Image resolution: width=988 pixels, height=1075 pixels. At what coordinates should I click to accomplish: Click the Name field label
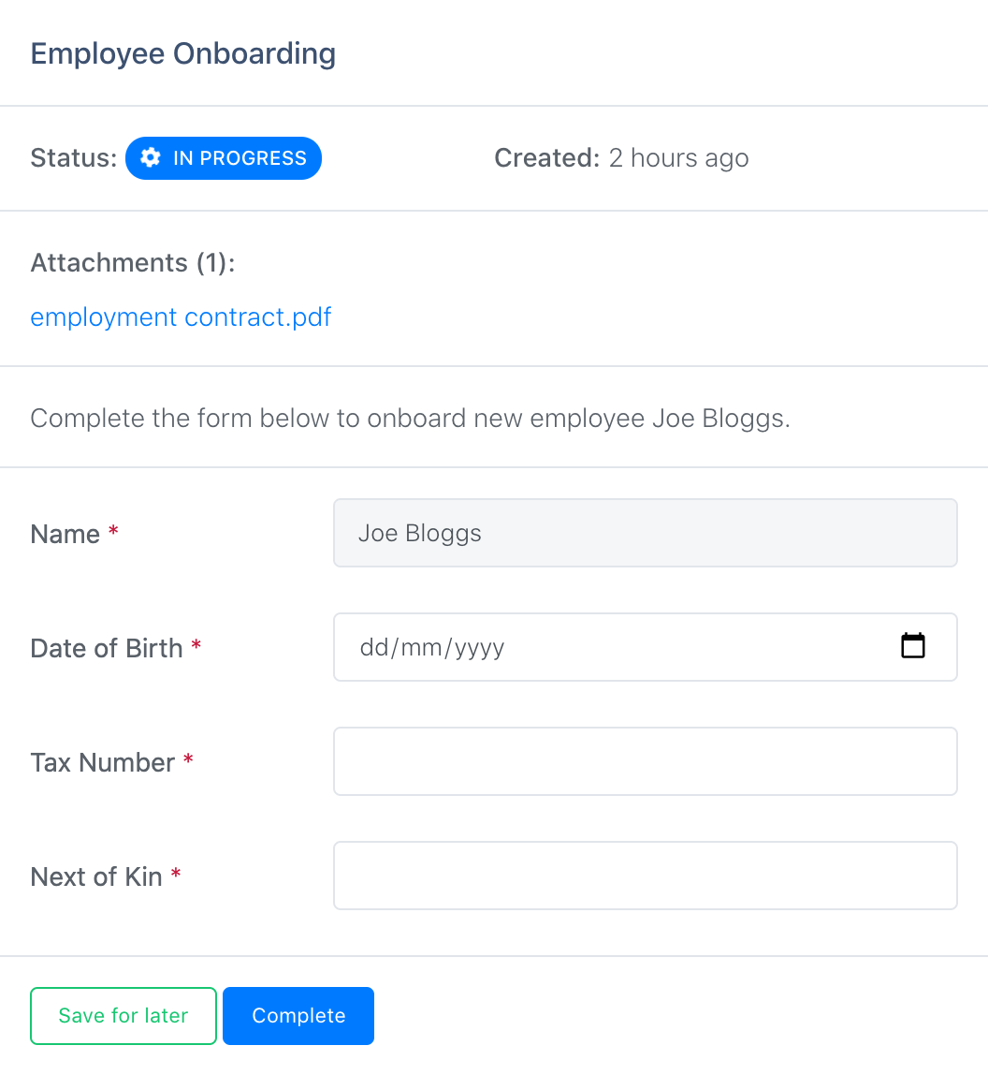65,534
